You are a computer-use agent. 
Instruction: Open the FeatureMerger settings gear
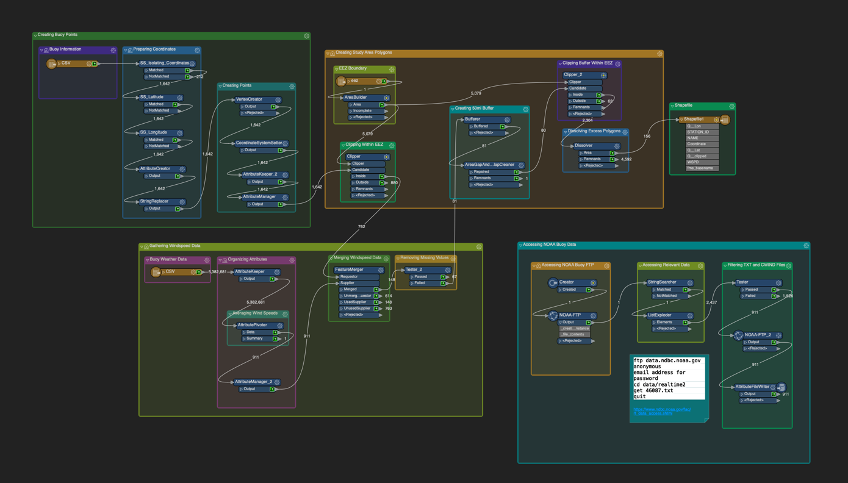(381, 270)
